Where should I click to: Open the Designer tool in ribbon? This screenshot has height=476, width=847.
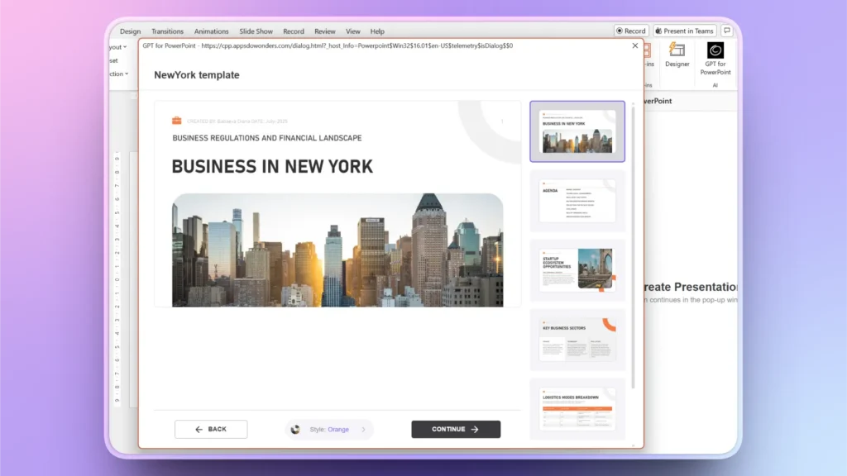677,55
